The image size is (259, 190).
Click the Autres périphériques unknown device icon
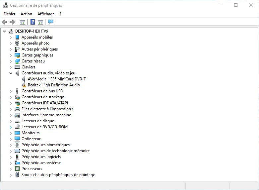pos(17,49)
